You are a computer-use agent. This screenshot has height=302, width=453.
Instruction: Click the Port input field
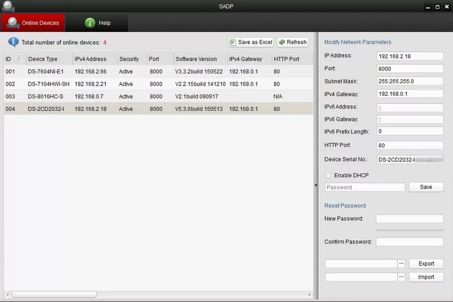click(410, 68)
